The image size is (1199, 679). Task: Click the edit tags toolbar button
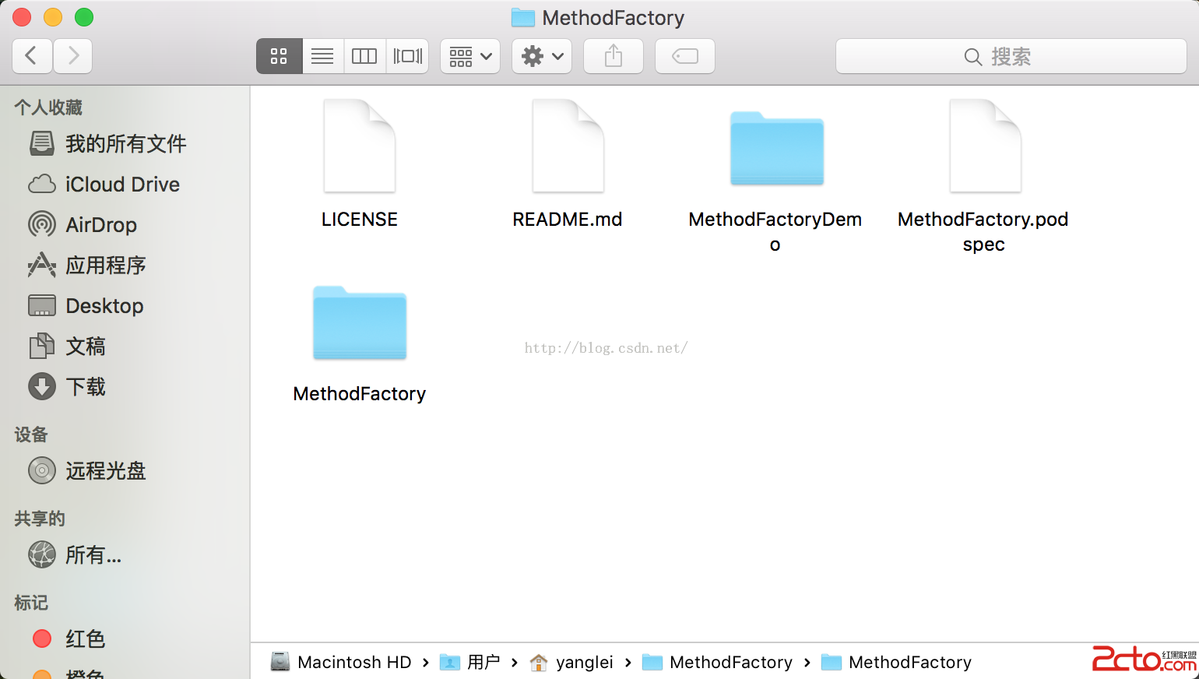tap(685, 56)
